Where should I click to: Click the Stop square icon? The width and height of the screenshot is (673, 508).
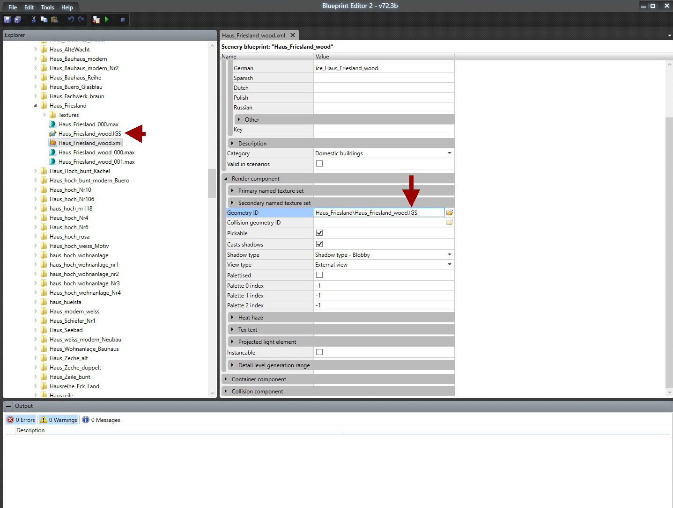pyautogui.click(x=123, y=20)
